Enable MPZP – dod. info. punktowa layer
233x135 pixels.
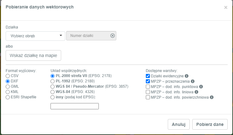(x=148, y=86)
